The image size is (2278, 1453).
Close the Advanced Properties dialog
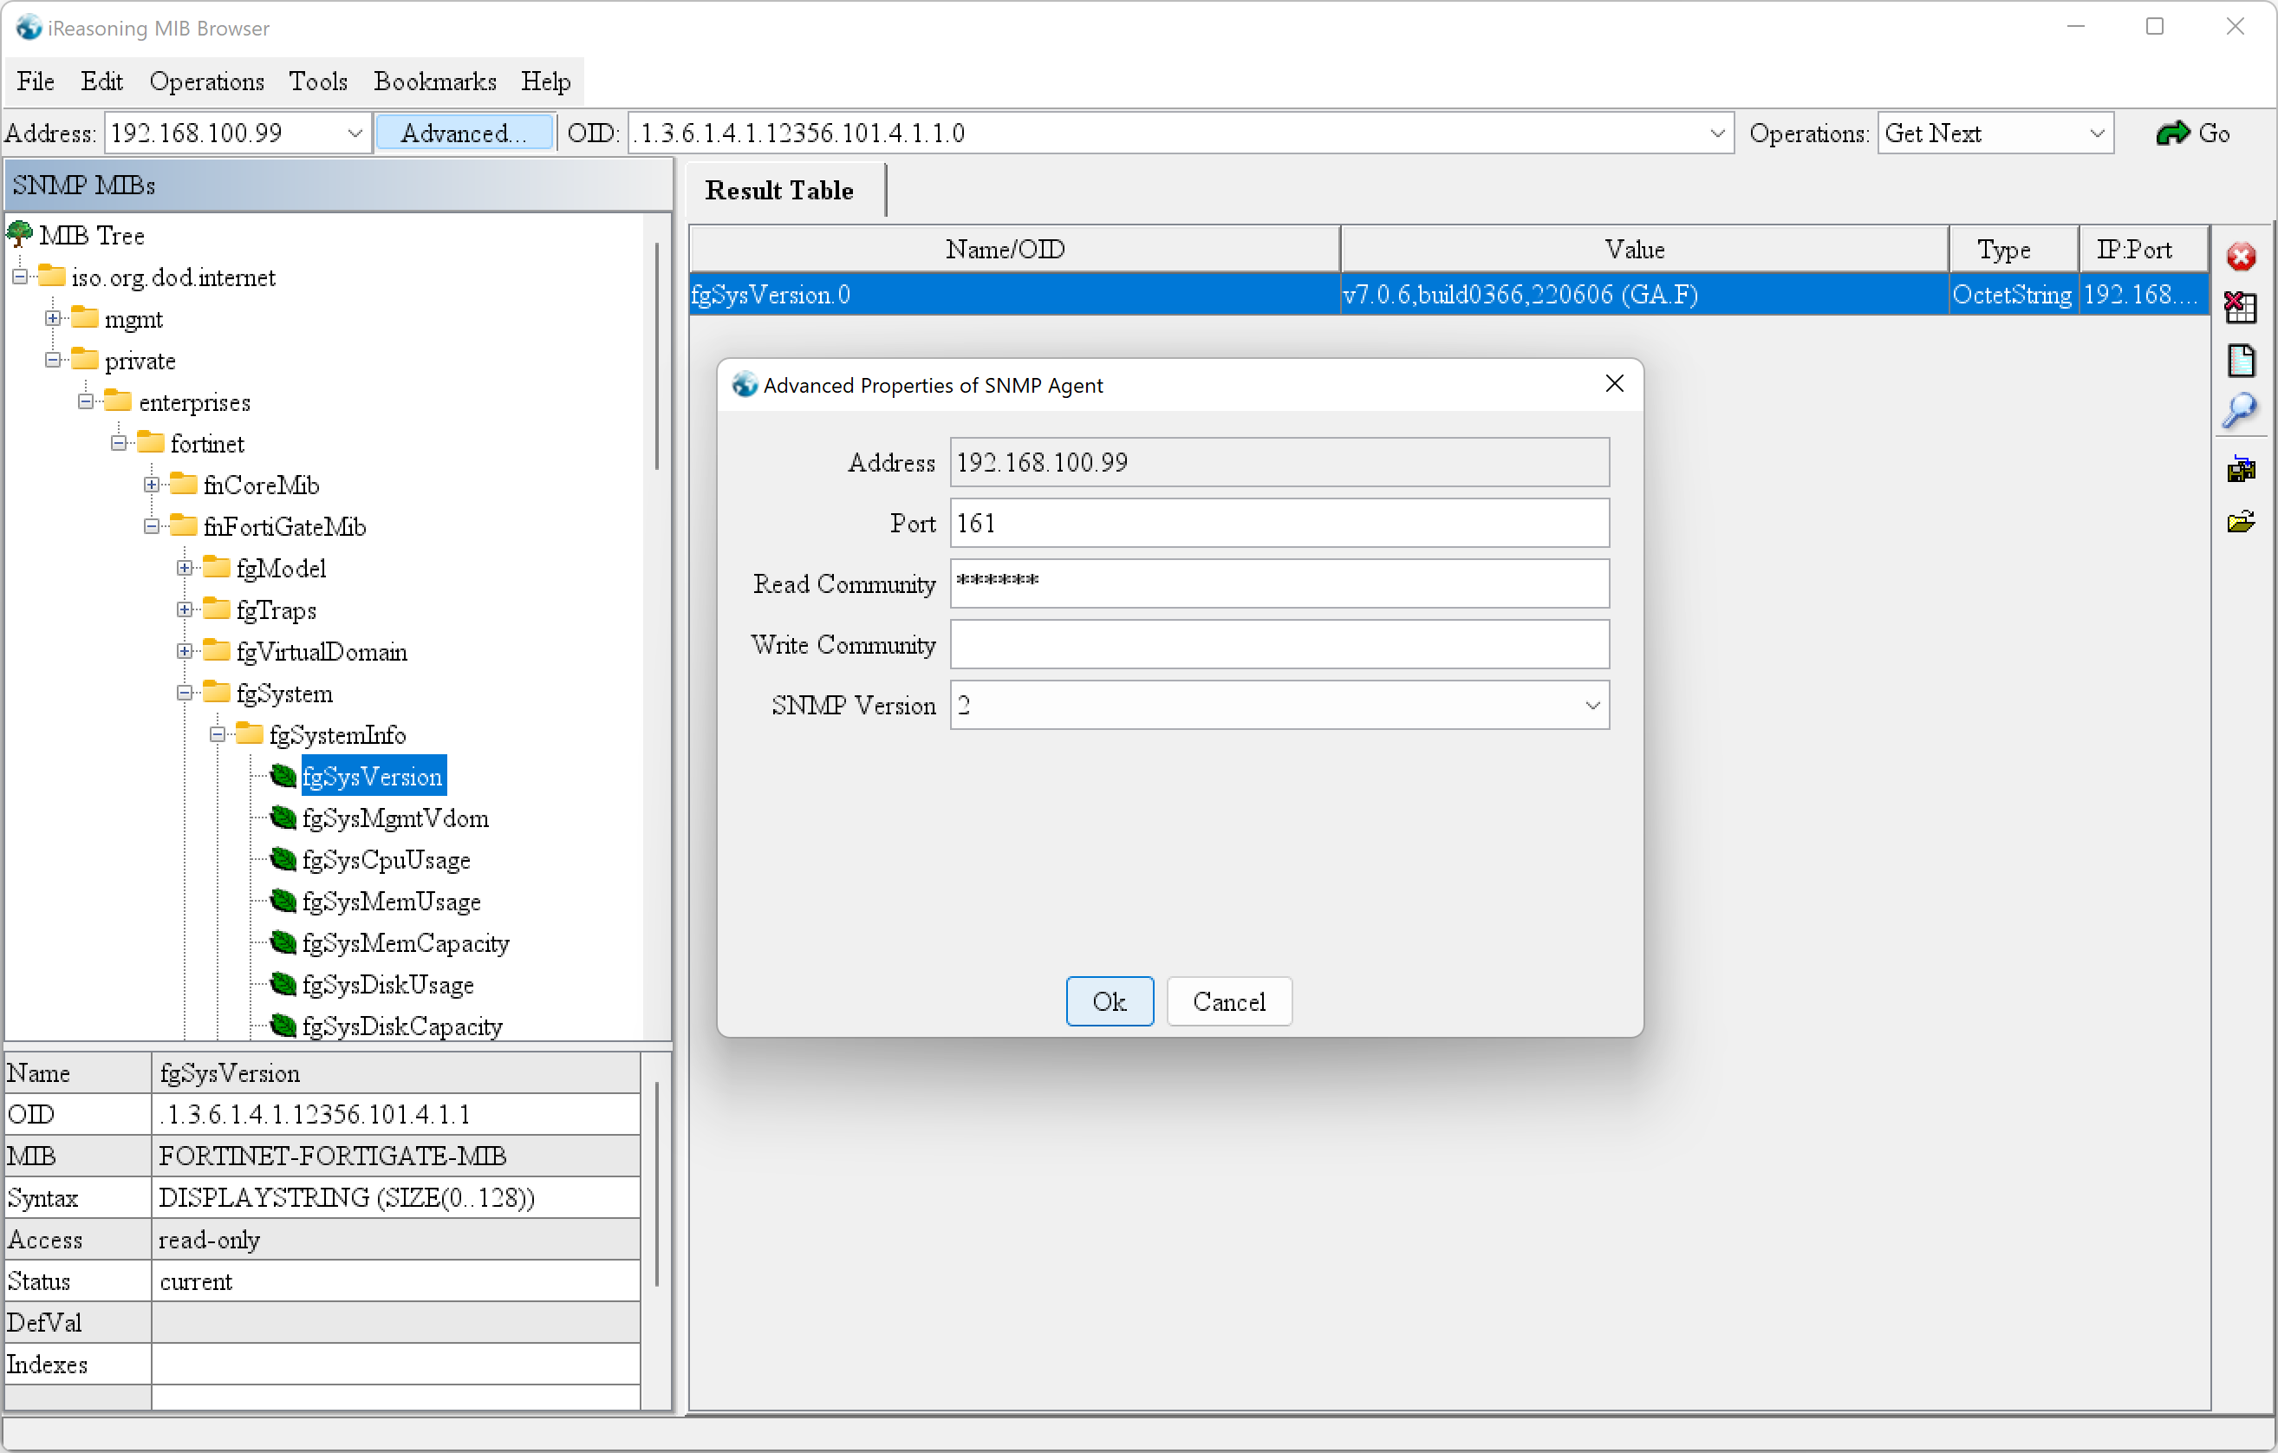(x=1614, y=384)
